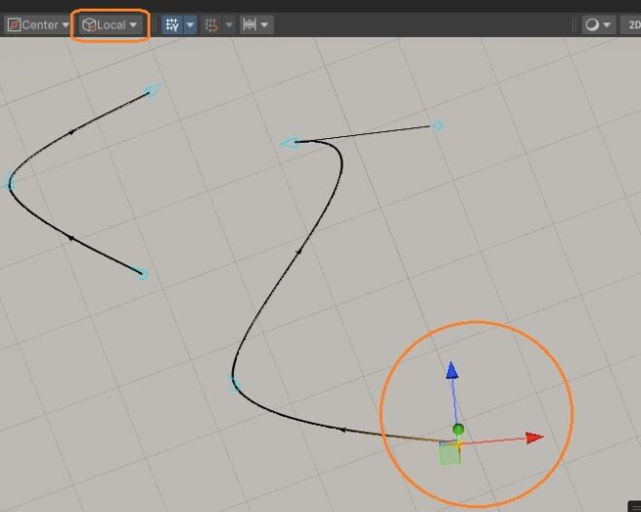Select the bottom end knot of the left spline

pyautogui.click(x=142, y=274)
